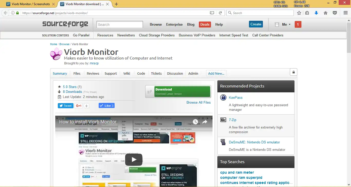Click the Internet Speed Test link
This screenshot has width=351, height=187.
click(234, 35)
